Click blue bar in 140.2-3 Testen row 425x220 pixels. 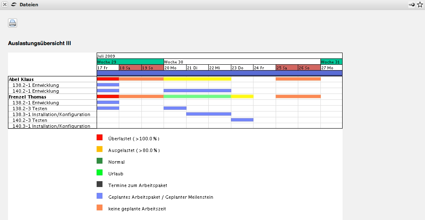pyautogui.click(x=242, y=120)
